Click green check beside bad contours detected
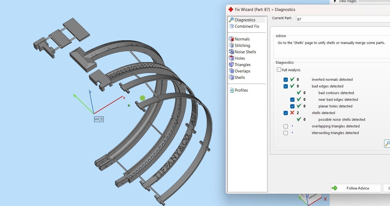Screen dimensions: 390x206 [x=299, y=92]
